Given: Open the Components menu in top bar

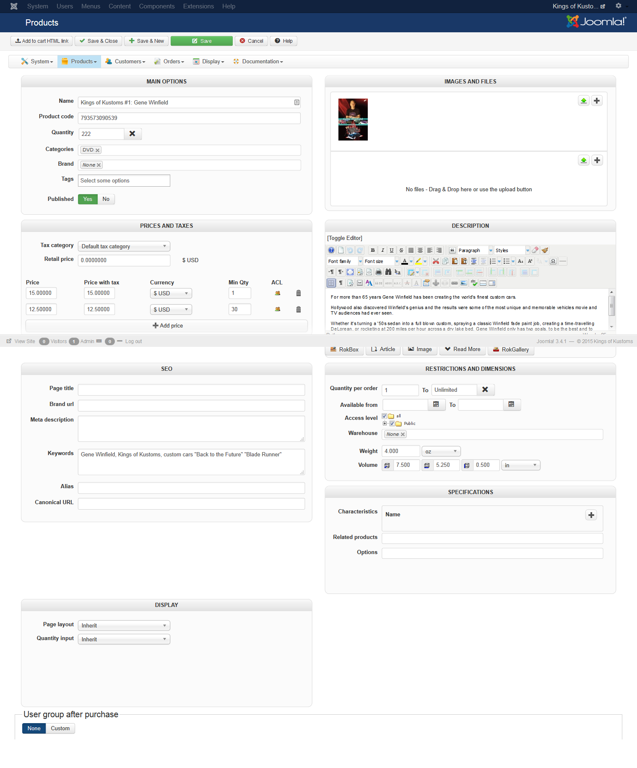Looking at the screenshot, I should click(157, 6).
